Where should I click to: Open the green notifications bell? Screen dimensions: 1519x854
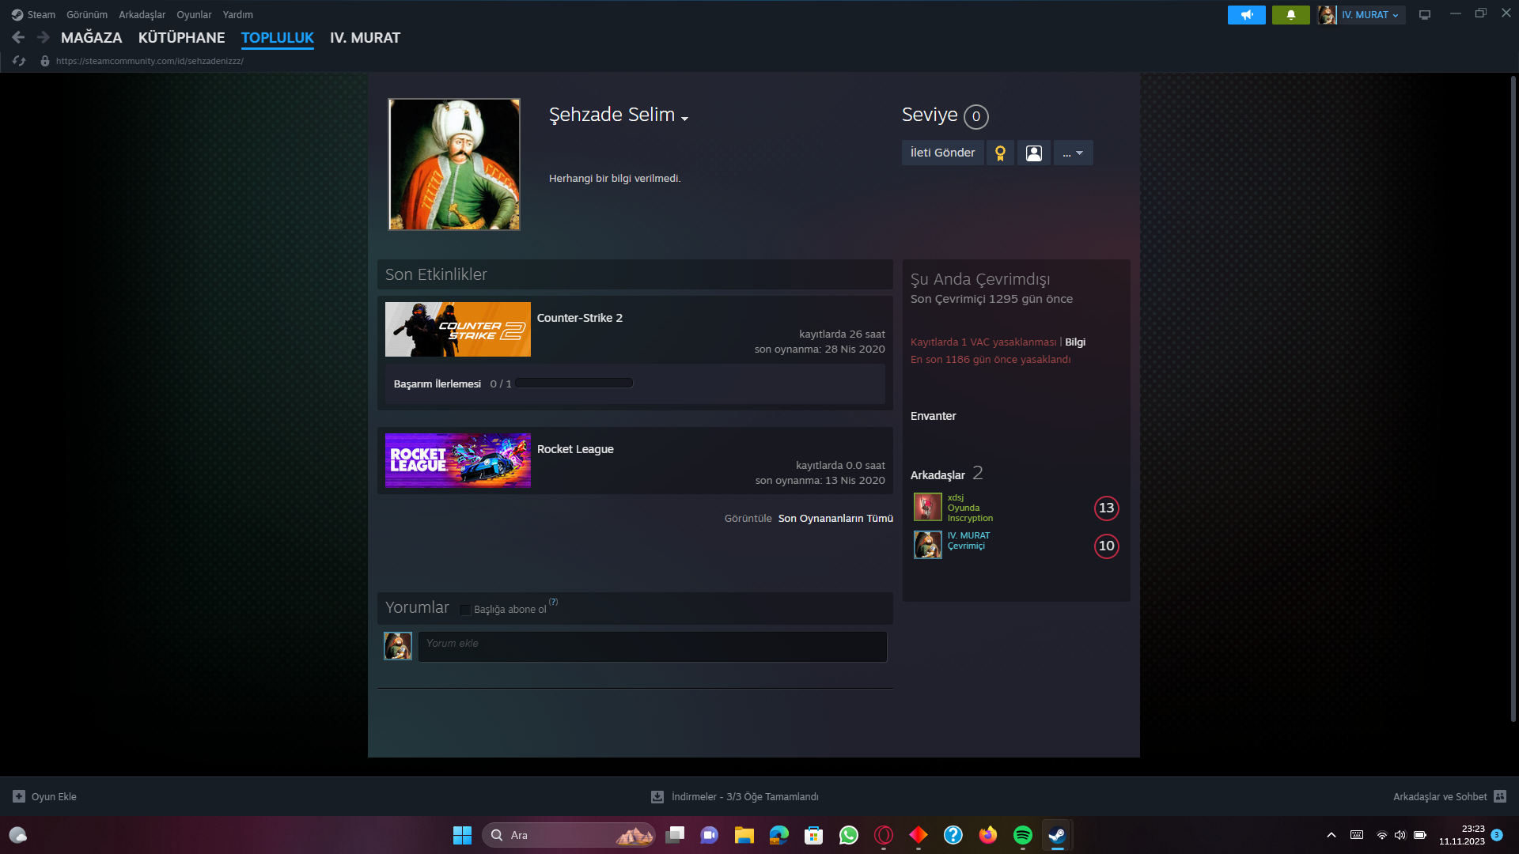pyautogui.click(x=1290, y=15)
